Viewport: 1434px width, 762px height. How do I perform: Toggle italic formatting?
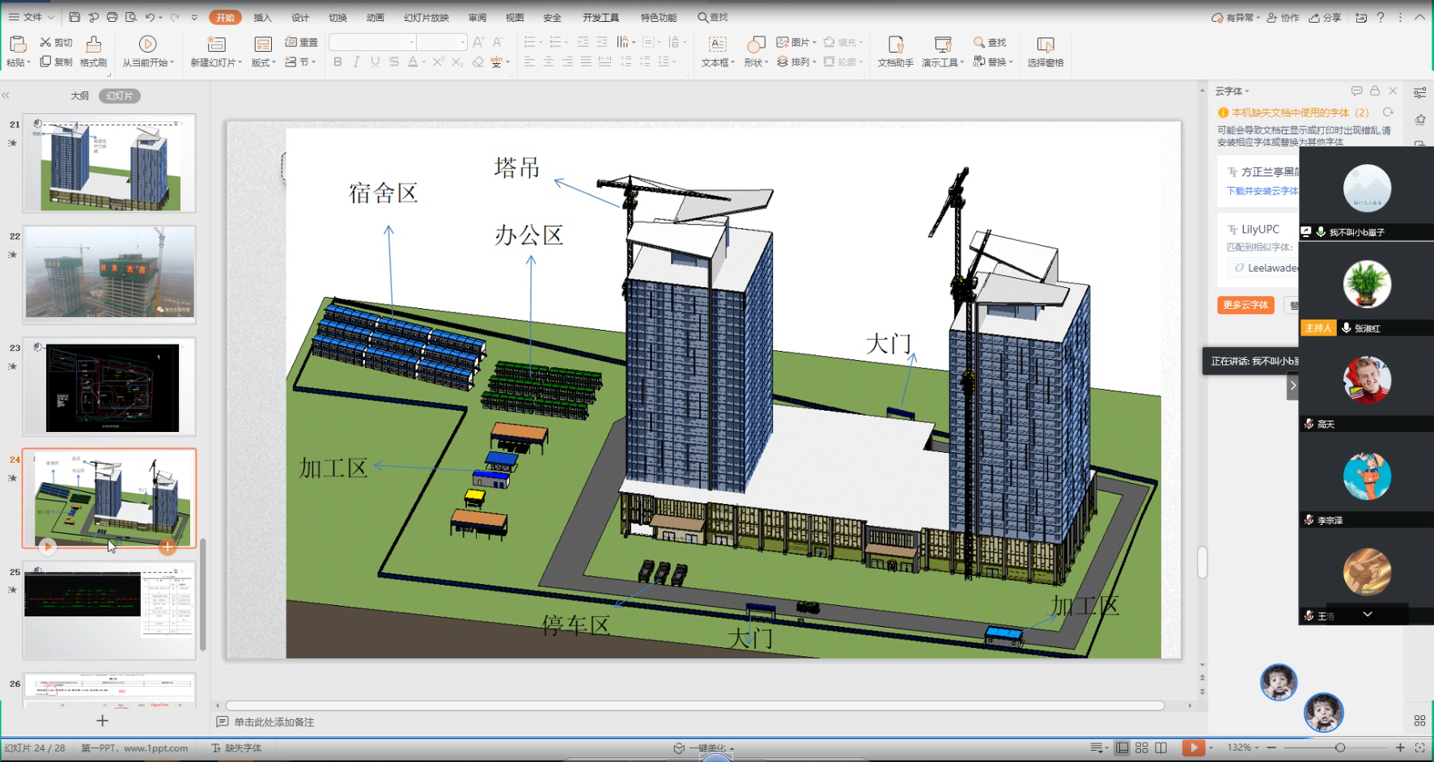[x=356, y=62]
